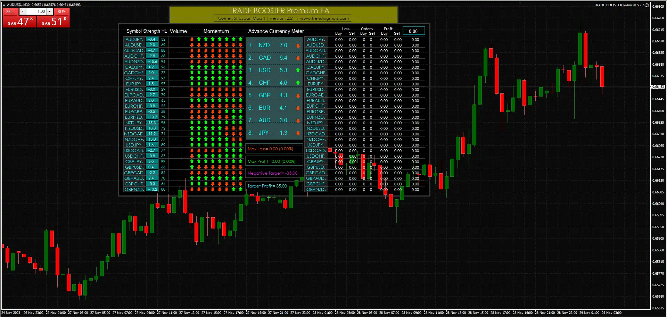The image size is (667, 317).
Task: Click the Momentum column header
Action: [216, 31]
